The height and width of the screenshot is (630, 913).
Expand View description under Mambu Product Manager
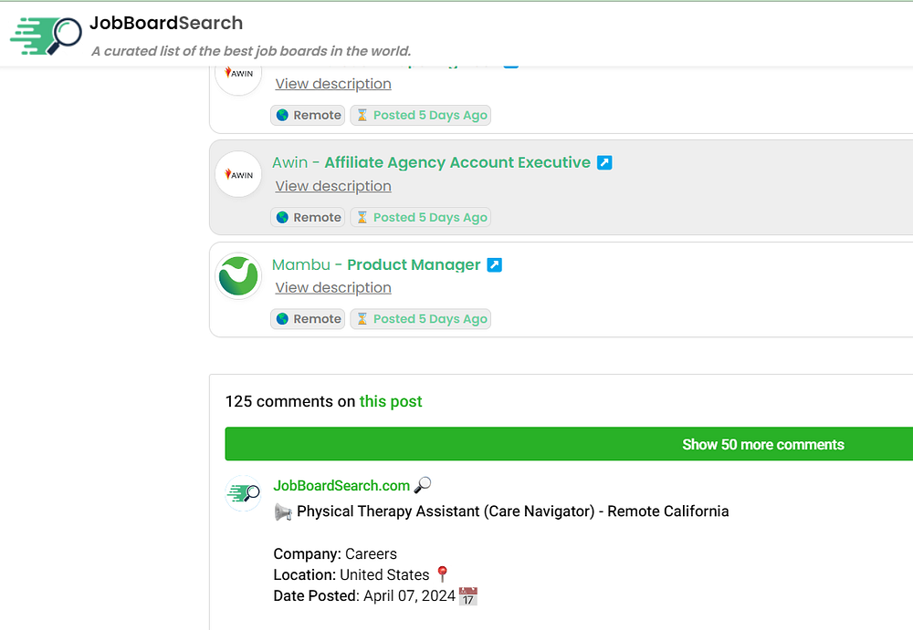(333, 288)
